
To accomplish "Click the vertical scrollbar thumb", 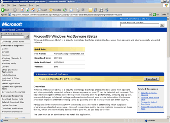I will tap(168, 38).
